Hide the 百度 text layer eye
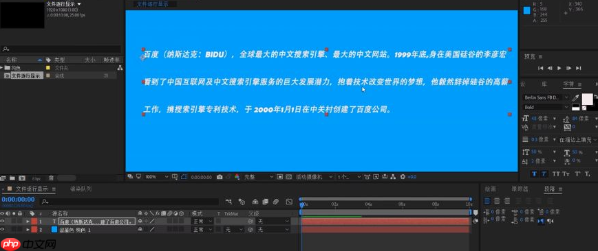 pyautogui.click(x=2, y=221)
